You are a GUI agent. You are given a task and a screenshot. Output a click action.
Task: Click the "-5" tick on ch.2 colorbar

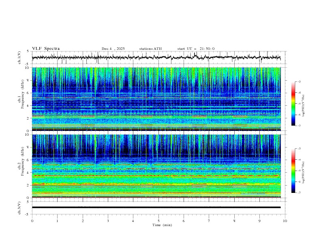(x=299, y=171)
